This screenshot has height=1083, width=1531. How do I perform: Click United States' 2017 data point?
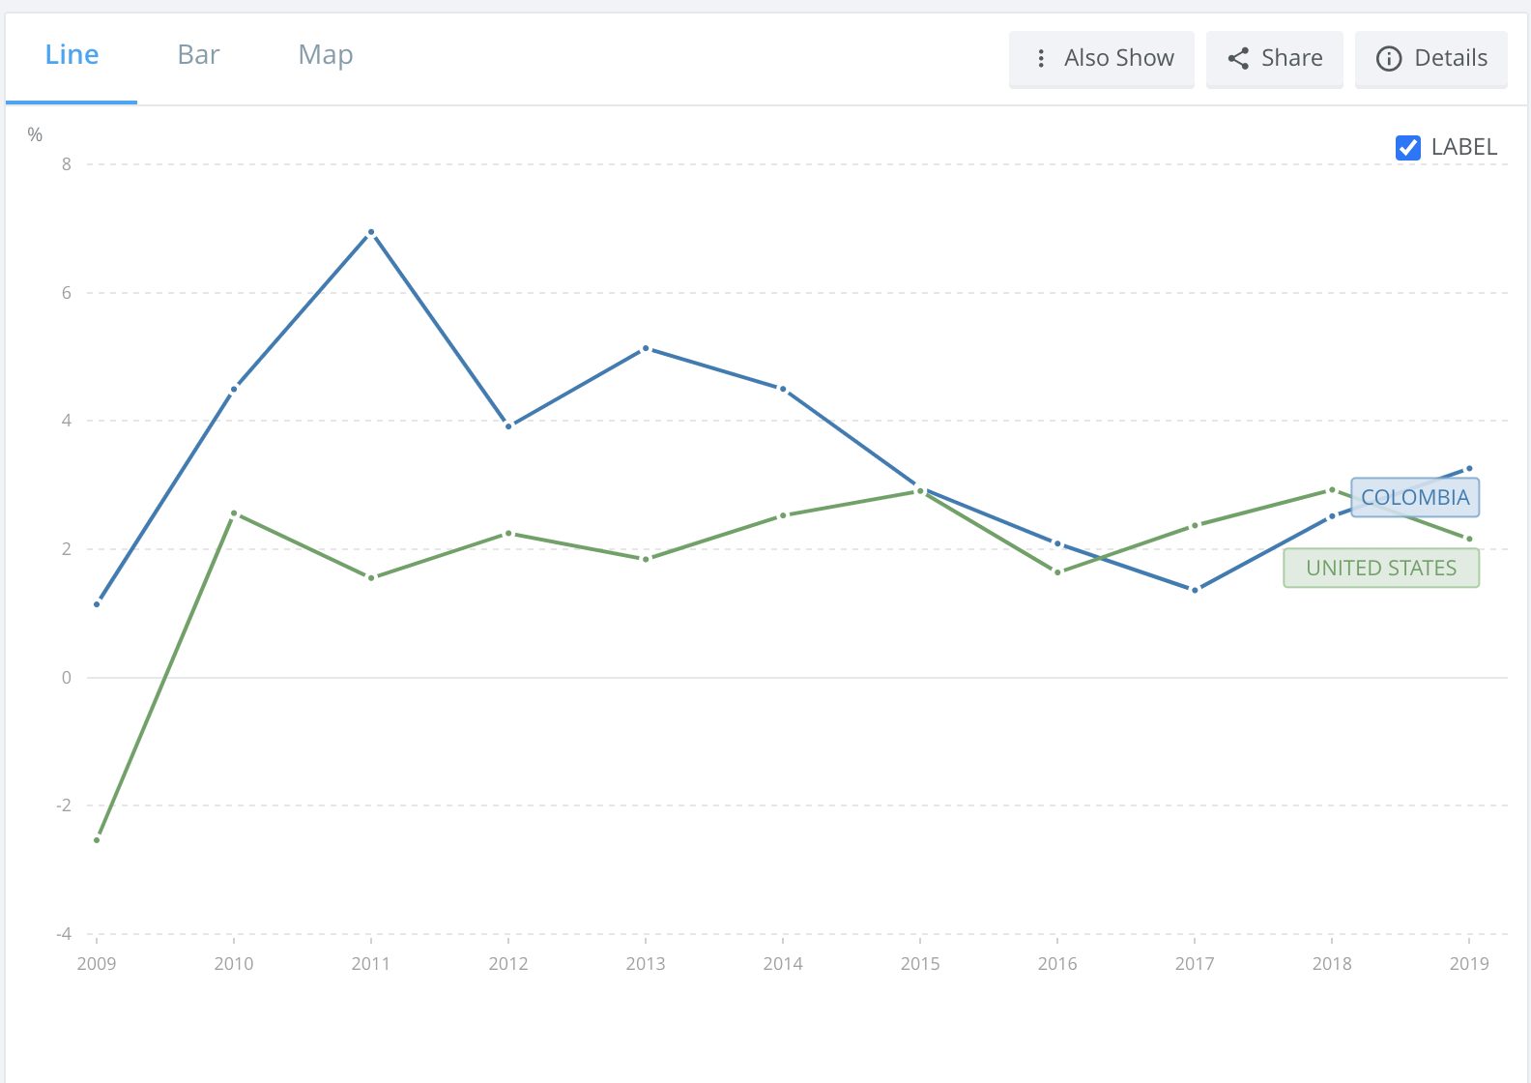[1196, 525]
